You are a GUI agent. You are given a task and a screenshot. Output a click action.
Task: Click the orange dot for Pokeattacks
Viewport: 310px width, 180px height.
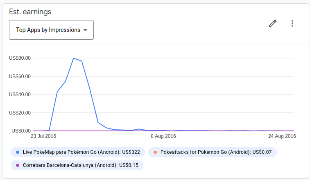(155, 152)
